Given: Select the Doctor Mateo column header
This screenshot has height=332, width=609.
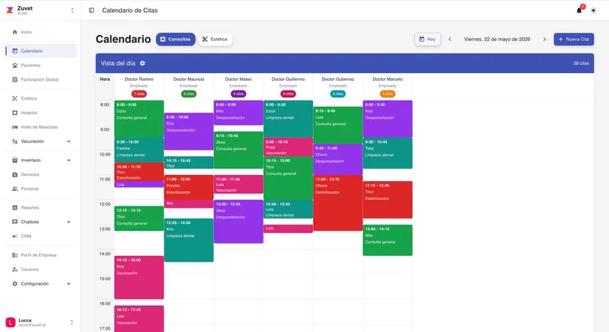Looking at the screenshot, I should click(238, 86).
